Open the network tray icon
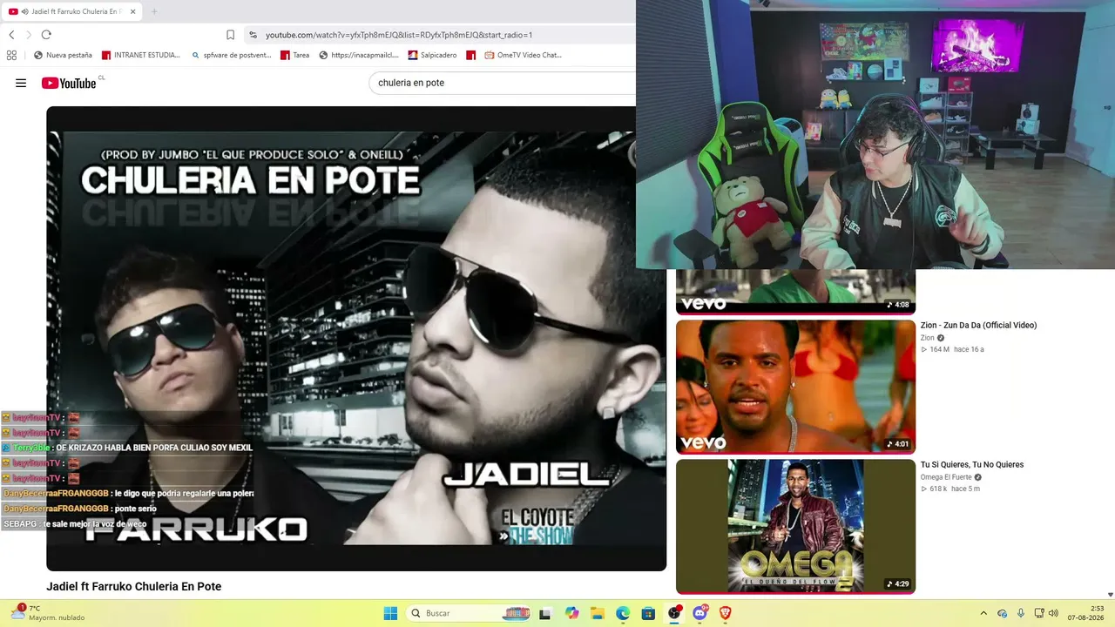This screenshot has width=1115, height=627. point(1038,613)
